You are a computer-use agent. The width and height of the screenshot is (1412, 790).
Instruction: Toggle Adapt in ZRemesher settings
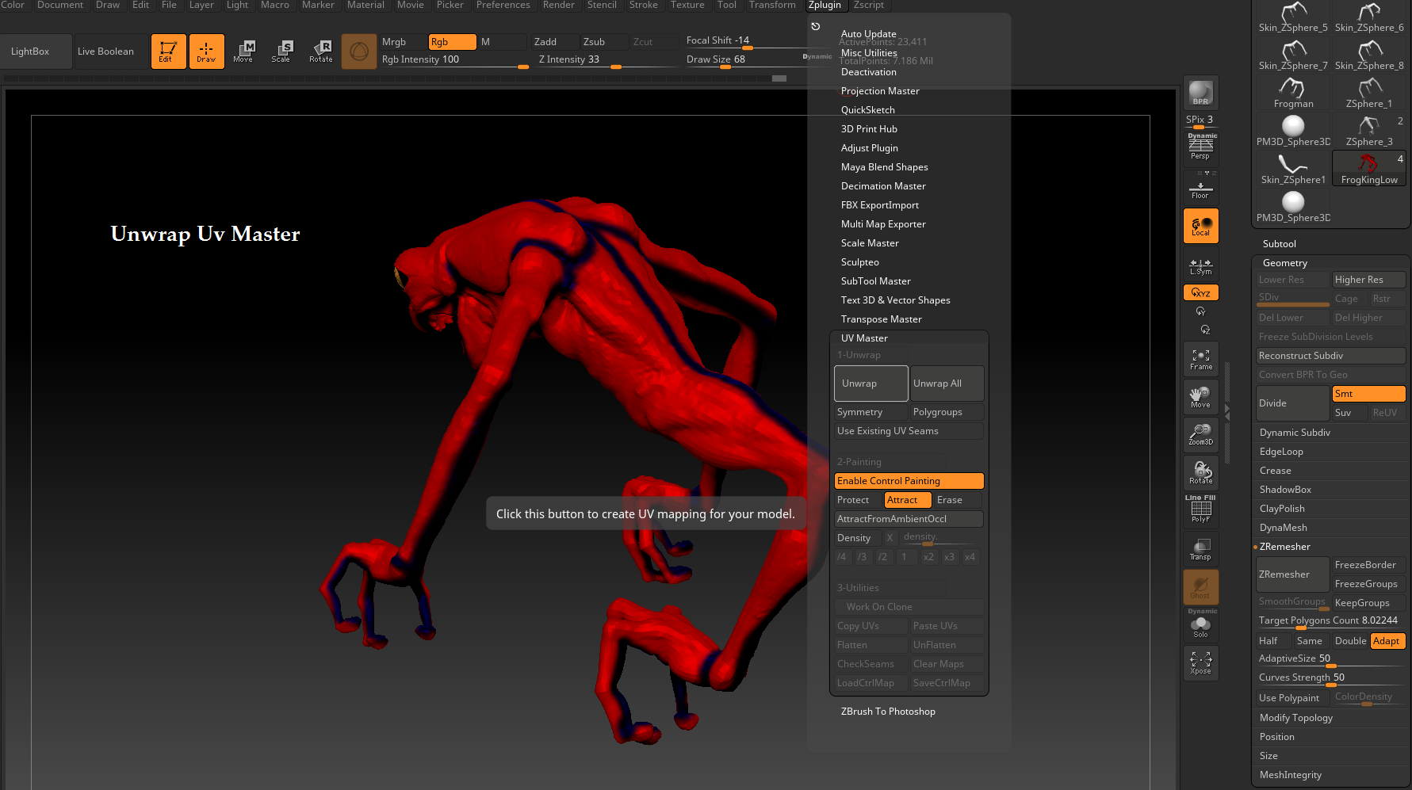1387,641
